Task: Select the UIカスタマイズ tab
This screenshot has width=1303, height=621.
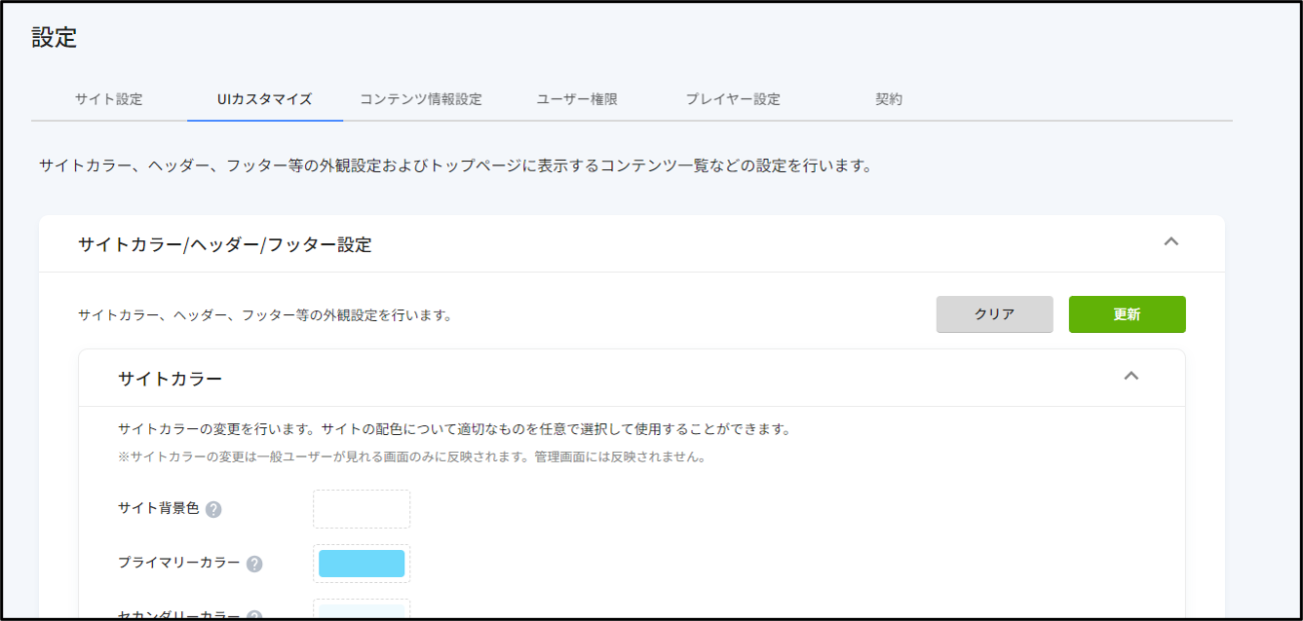Action: [x=264, y=99]
